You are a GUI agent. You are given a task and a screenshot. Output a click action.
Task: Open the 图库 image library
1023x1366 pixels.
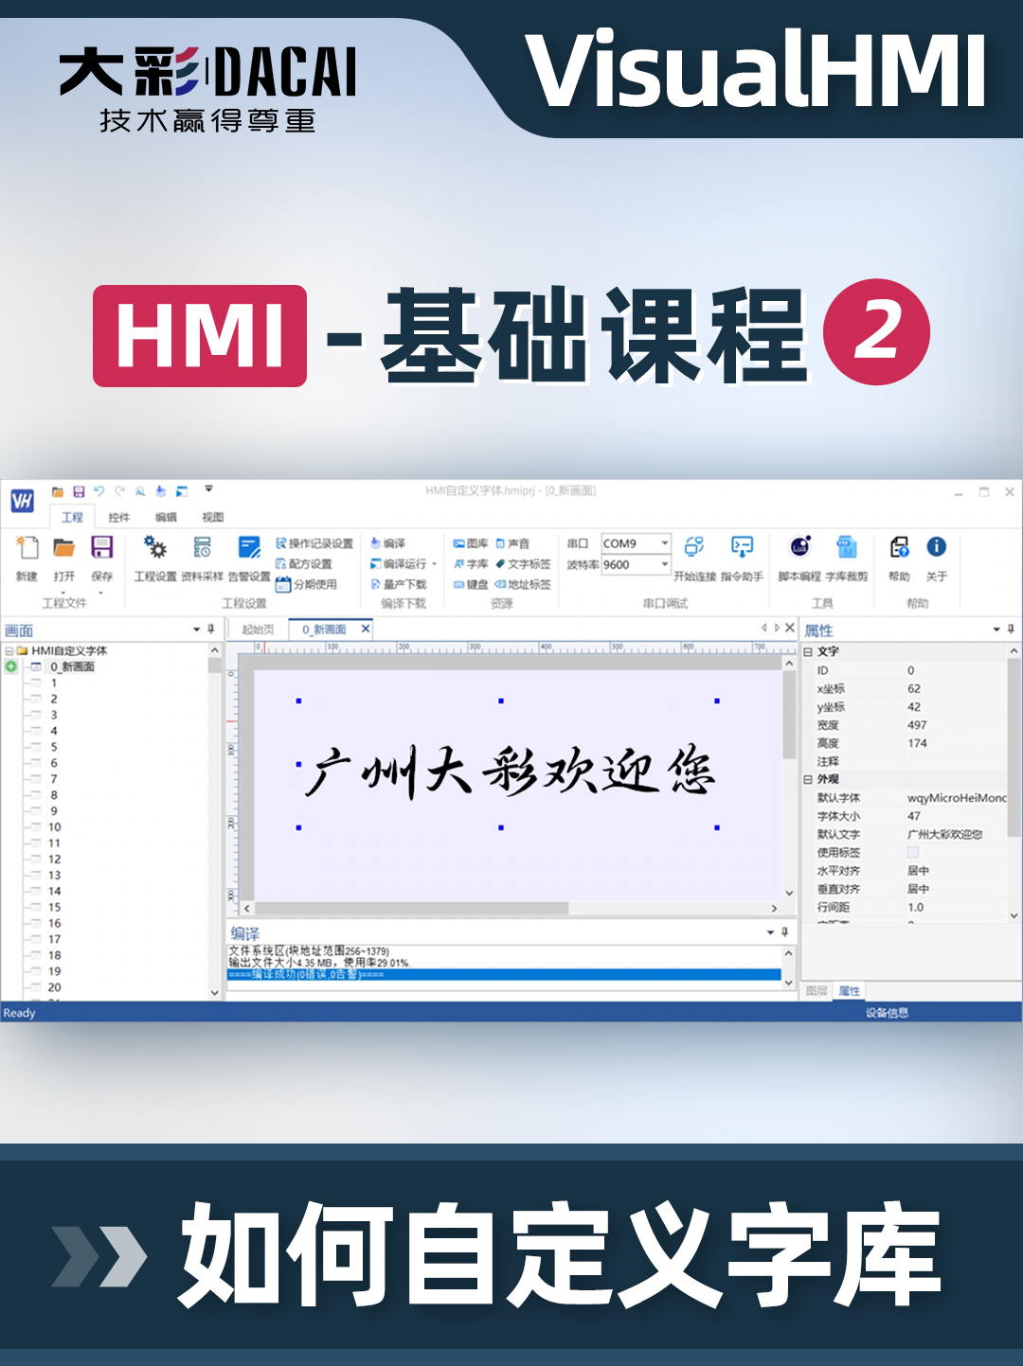point(471,543)
